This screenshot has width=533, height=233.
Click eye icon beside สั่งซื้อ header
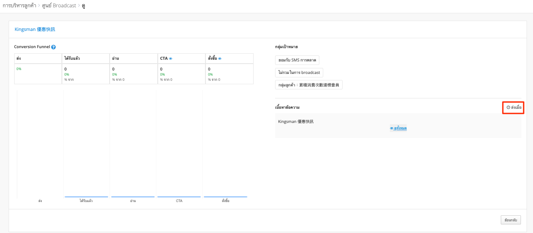point(220,58)
